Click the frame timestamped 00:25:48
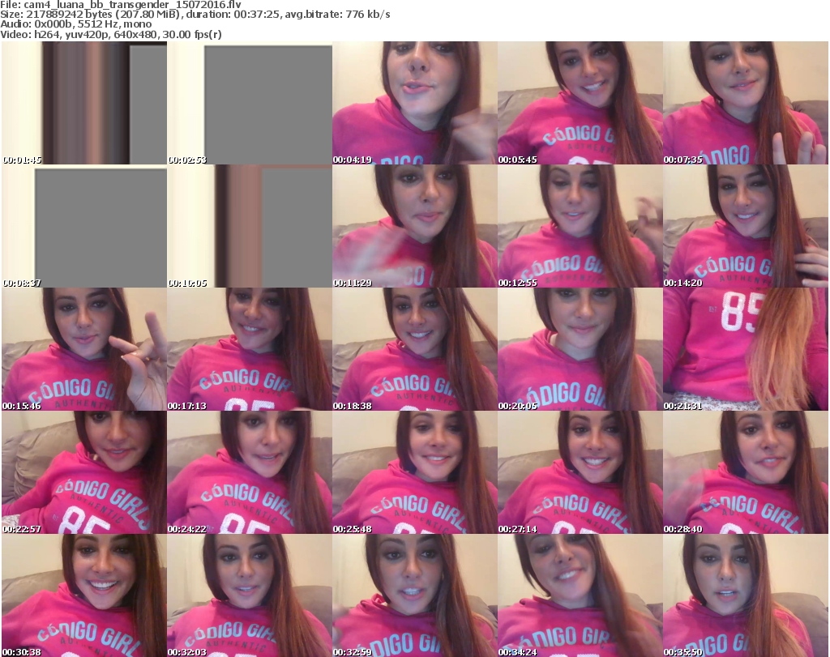 coord(415,472)
